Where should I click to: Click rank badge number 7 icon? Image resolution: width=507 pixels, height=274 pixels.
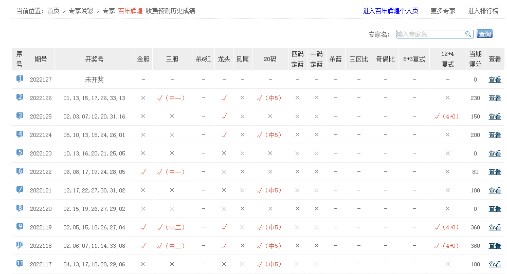click(20, 190)
